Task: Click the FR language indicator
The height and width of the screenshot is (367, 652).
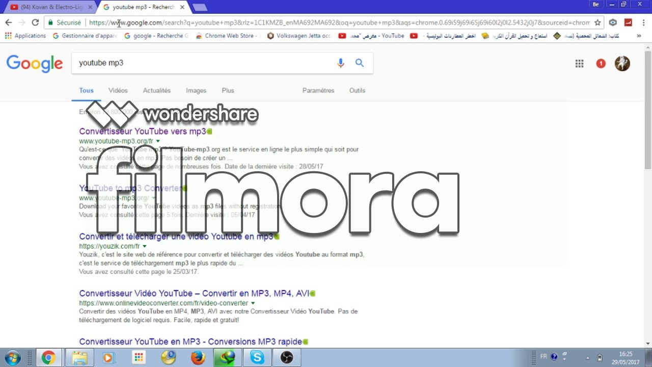Action: click(x=544, y=357)
